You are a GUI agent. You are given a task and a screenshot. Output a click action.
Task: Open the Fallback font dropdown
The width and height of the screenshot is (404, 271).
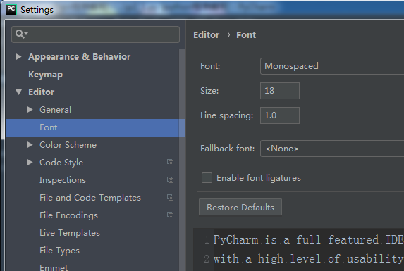tap(332, 149)
